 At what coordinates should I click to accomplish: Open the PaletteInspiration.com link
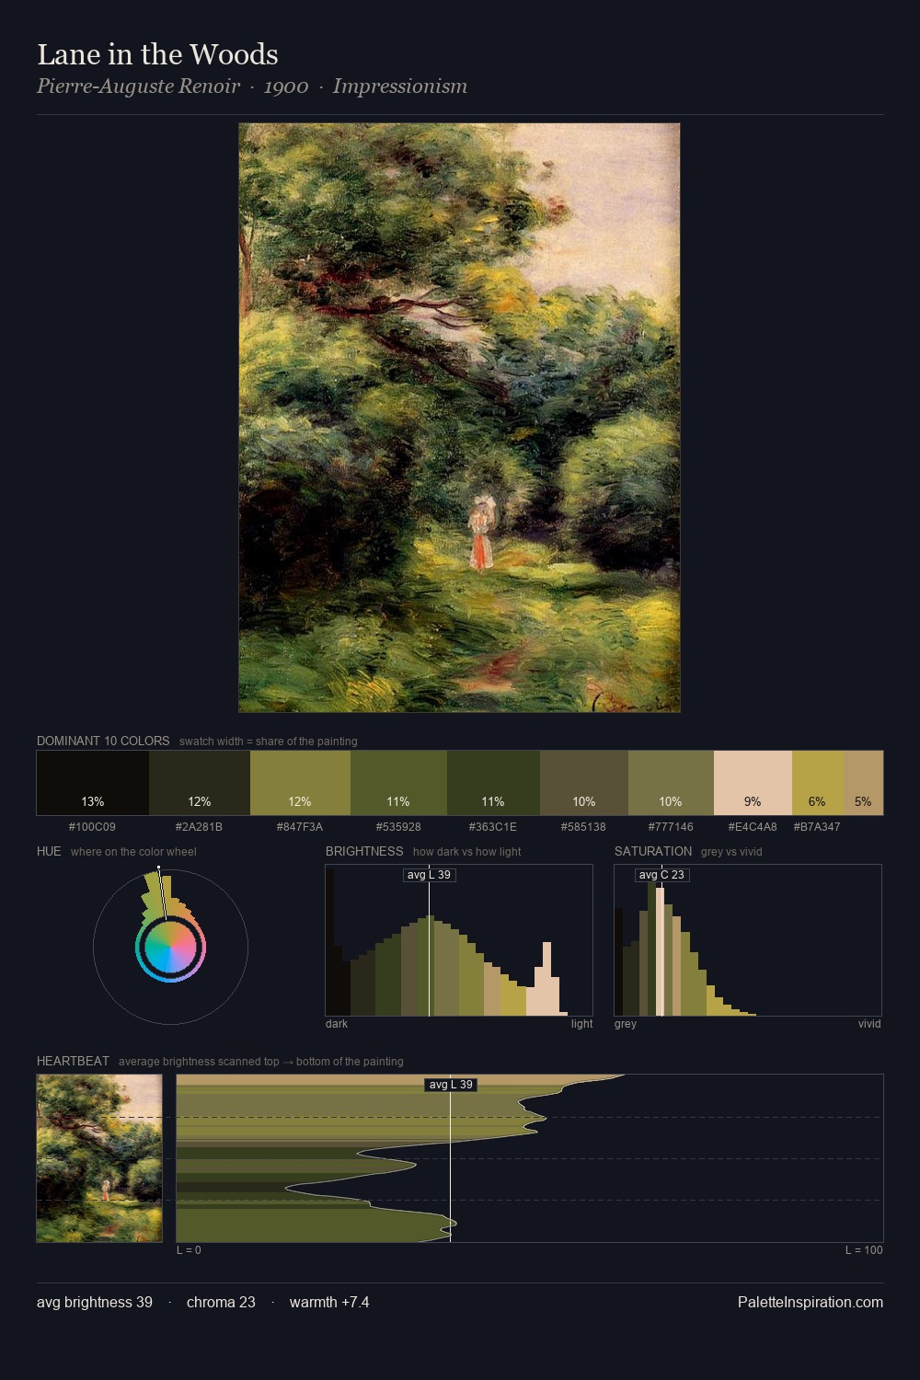point(811,1302)
